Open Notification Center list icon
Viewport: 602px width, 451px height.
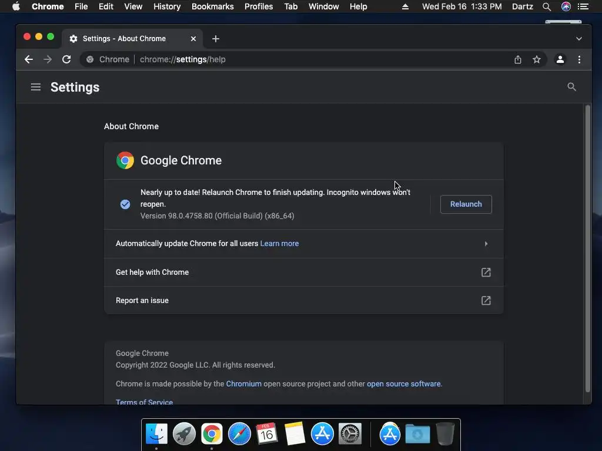tap(583, 6)
